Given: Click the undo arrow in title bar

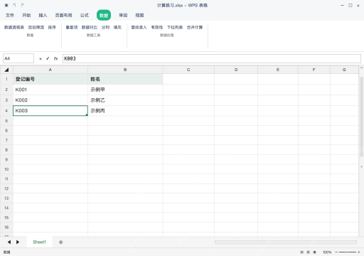Looking at the screenshot, I should (14, 5).
